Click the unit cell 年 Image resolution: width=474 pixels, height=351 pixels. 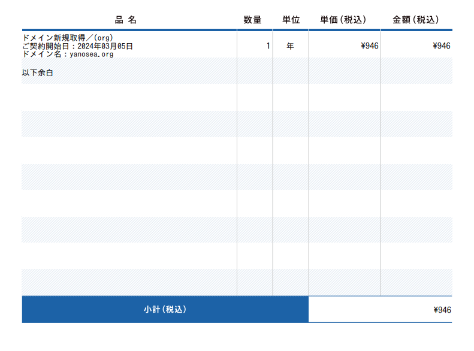click(x=290, y=46)
